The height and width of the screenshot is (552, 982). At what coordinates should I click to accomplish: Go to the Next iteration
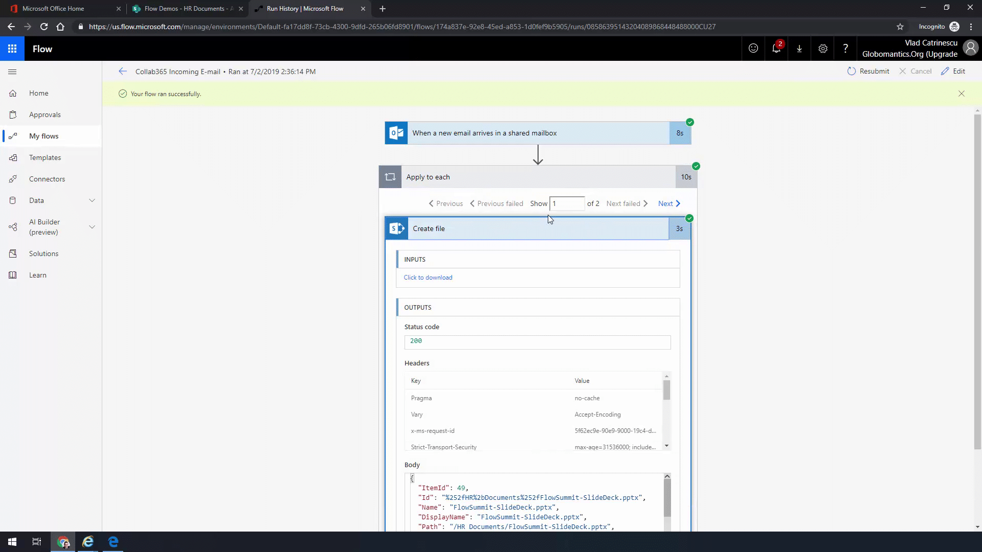click(x=669, y=203)
